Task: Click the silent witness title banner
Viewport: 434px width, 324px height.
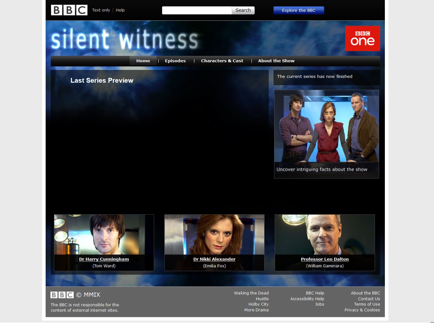Action: coord(125,40)
